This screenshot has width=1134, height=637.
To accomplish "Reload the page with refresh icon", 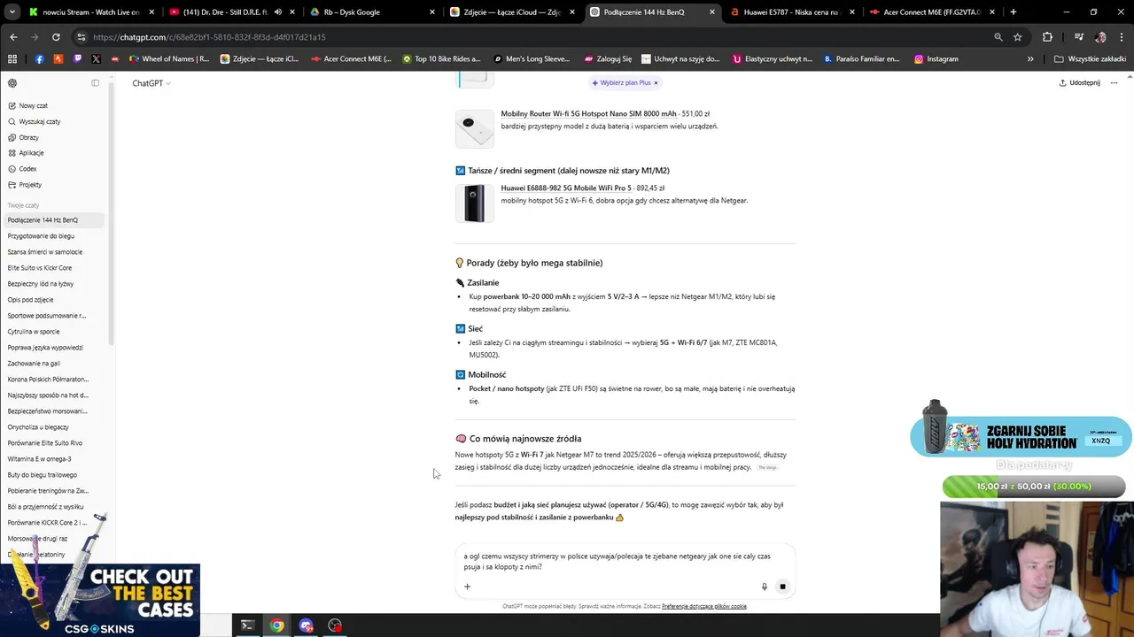I will 56,37.
